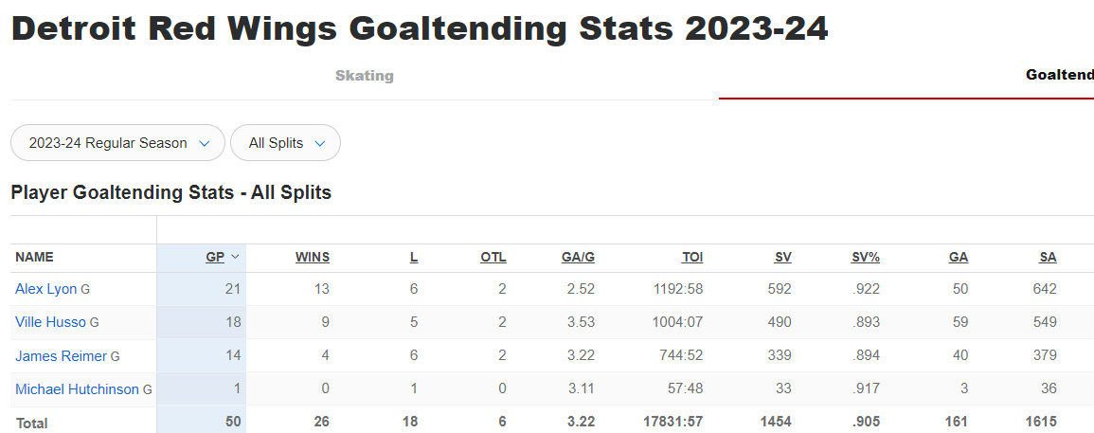Sort table by TOI column
Screen dimensions: 1094x433
tap(692, 258)
